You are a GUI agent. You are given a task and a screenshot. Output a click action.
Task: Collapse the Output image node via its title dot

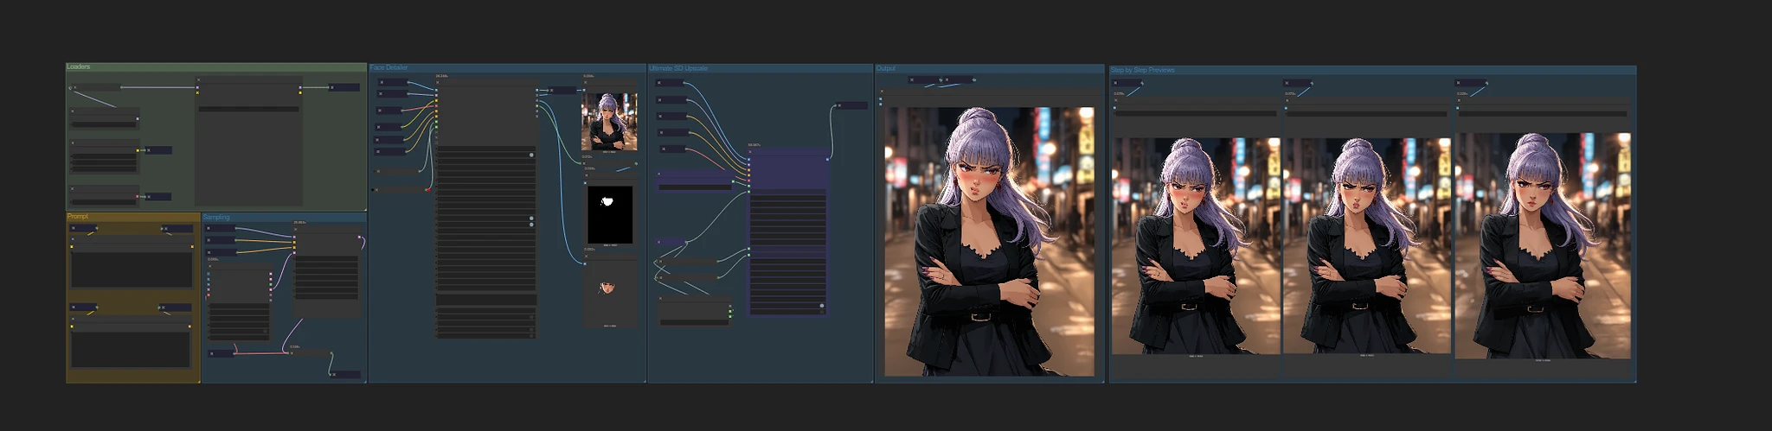882,92
